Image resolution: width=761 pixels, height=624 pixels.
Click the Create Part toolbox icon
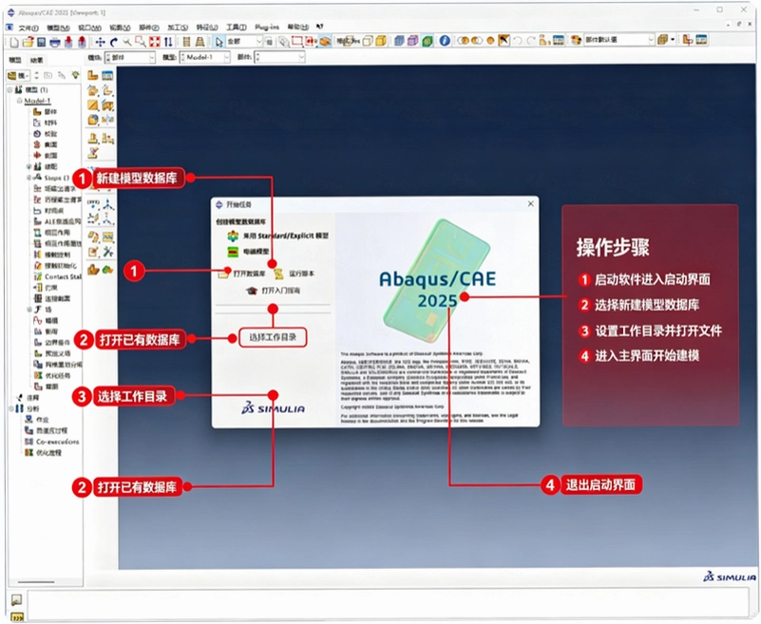(93, 75)
